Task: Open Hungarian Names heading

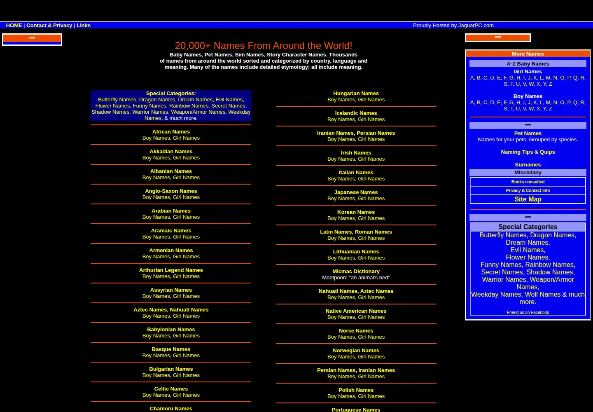Action: [356, 94]
